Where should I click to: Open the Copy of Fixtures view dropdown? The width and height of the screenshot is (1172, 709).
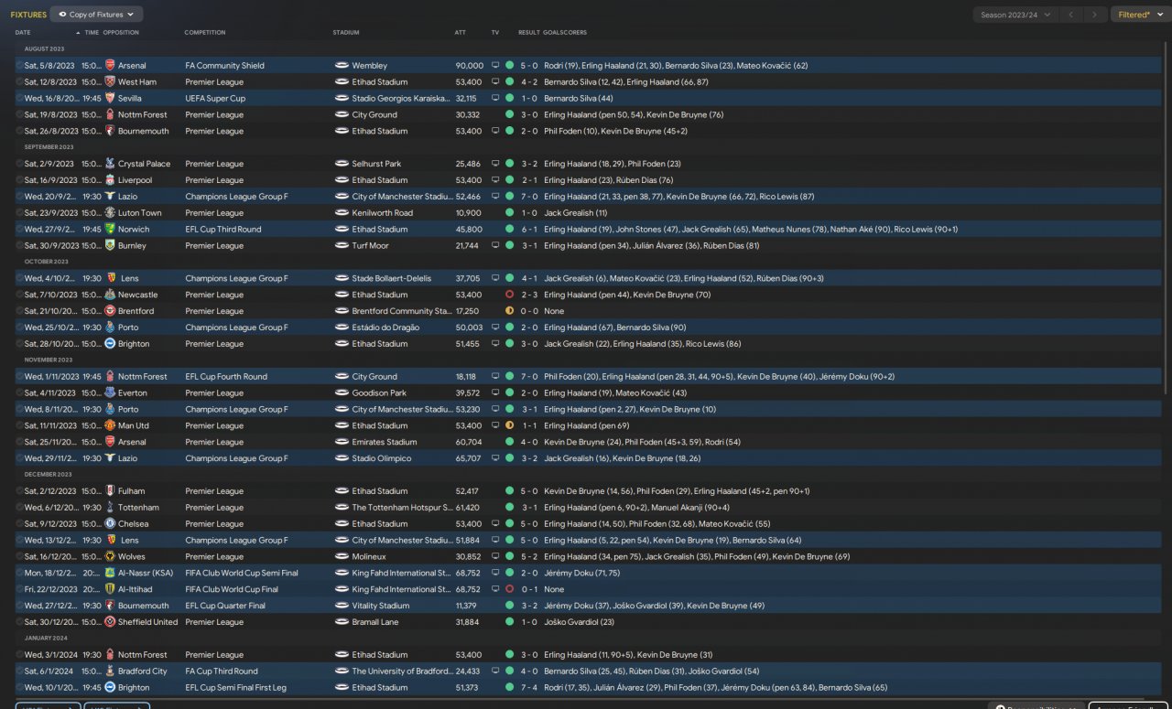tap(97, 15)
